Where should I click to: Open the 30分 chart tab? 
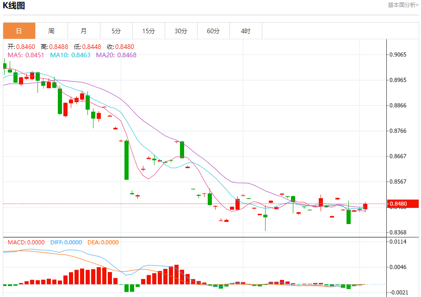181,31
